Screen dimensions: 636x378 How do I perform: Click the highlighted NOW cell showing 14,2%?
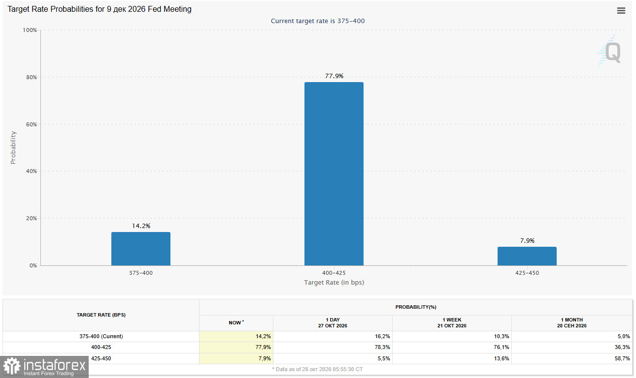point(236,337)
